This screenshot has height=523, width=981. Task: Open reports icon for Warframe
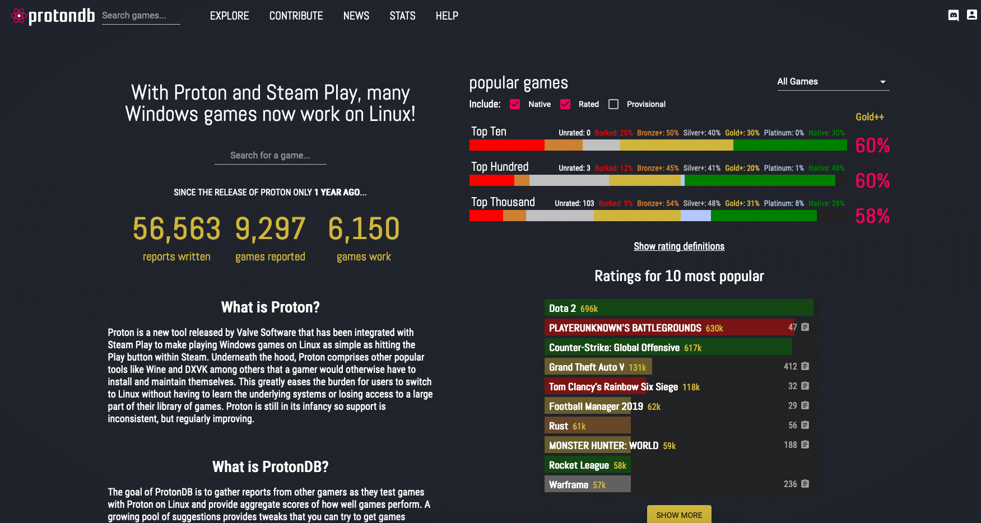[805, 484]
